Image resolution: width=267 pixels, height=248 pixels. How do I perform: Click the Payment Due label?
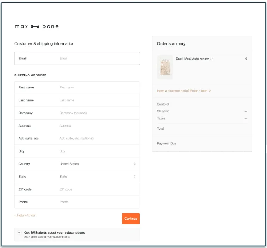point(166,144)
